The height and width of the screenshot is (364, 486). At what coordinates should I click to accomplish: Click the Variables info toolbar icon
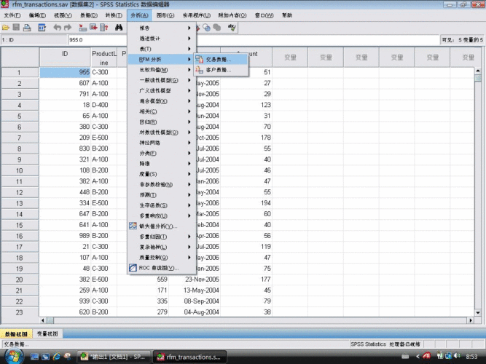(x=104, y=28)
